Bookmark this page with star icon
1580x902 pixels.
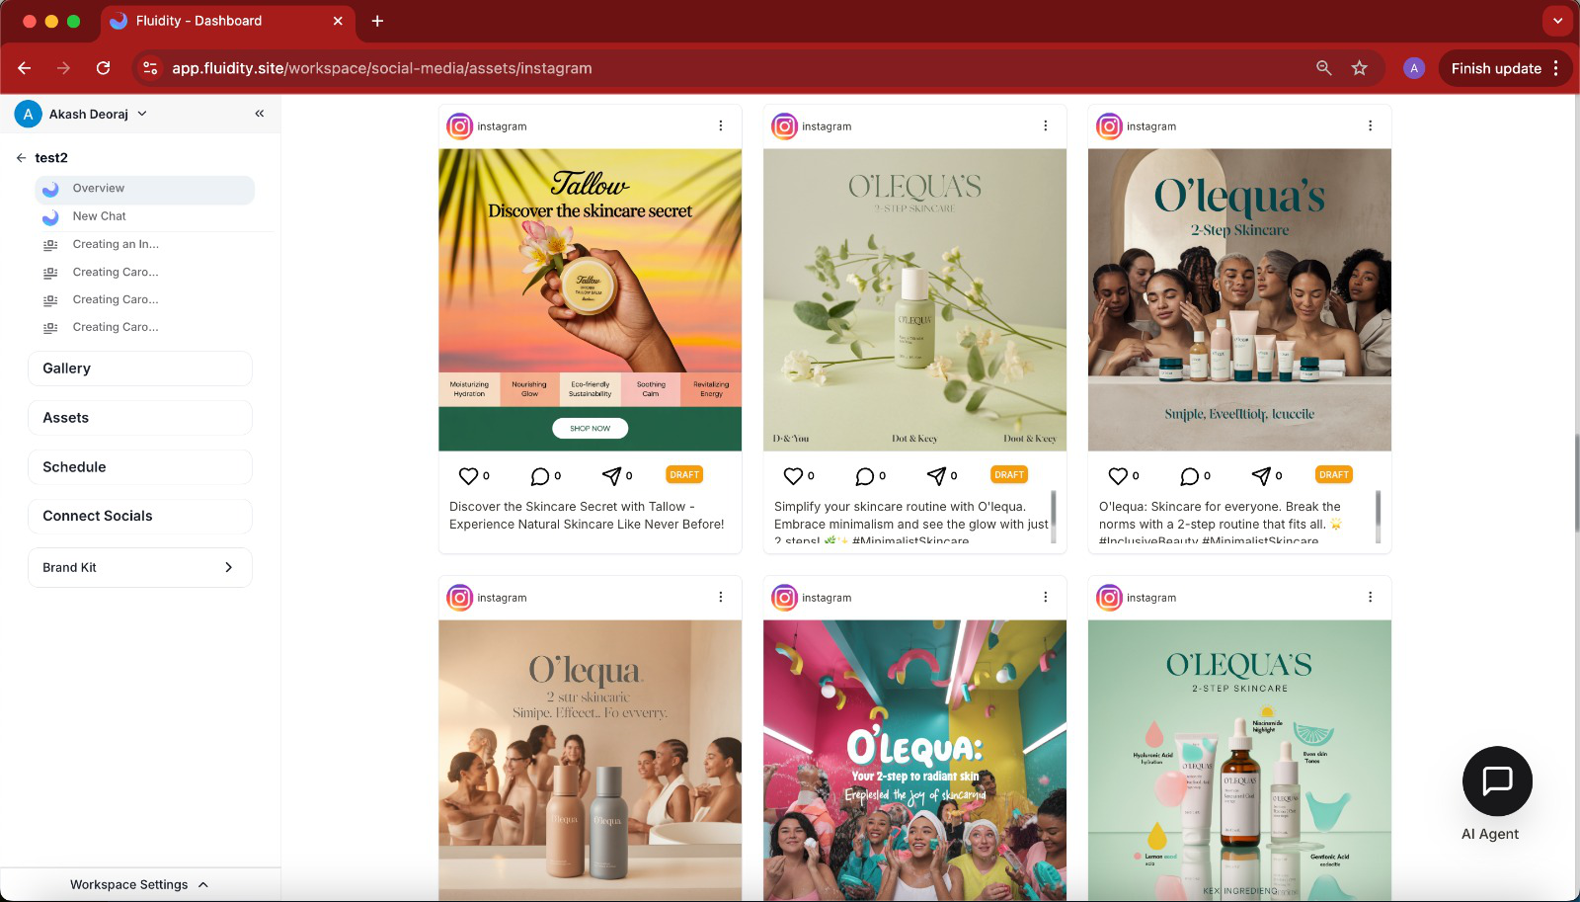point(1360,68)
